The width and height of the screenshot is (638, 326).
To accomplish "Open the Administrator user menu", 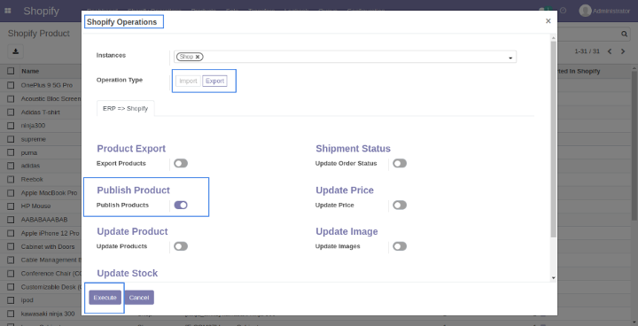I will [604, 11].
